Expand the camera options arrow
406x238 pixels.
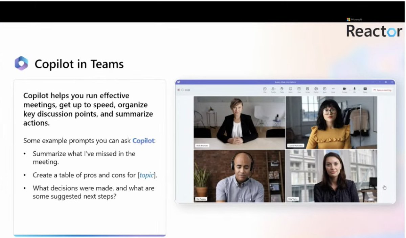tap(349, 90)
